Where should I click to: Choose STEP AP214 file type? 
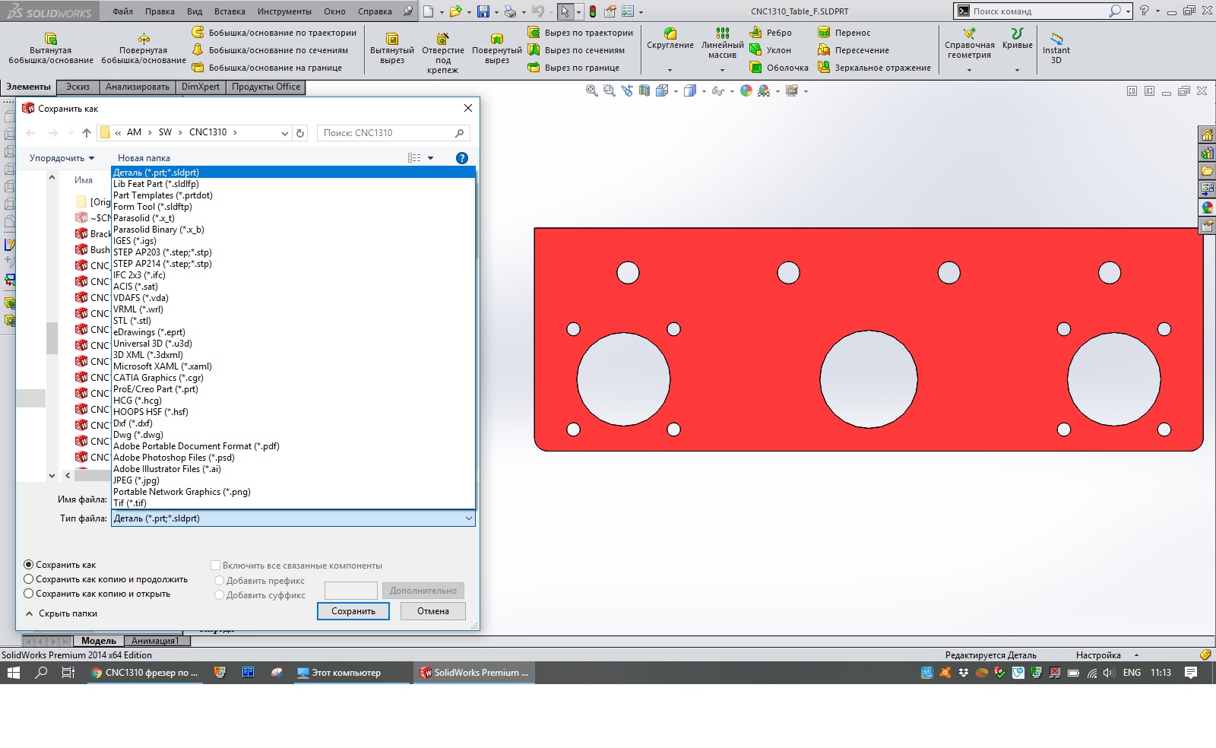[x=293, y=264]
